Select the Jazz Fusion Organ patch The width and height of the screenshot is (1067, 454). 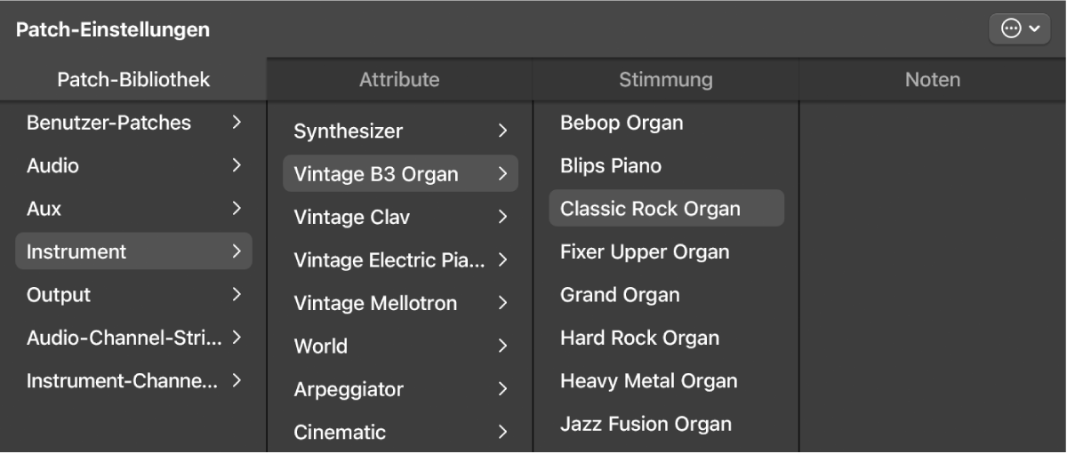(646, 424)
